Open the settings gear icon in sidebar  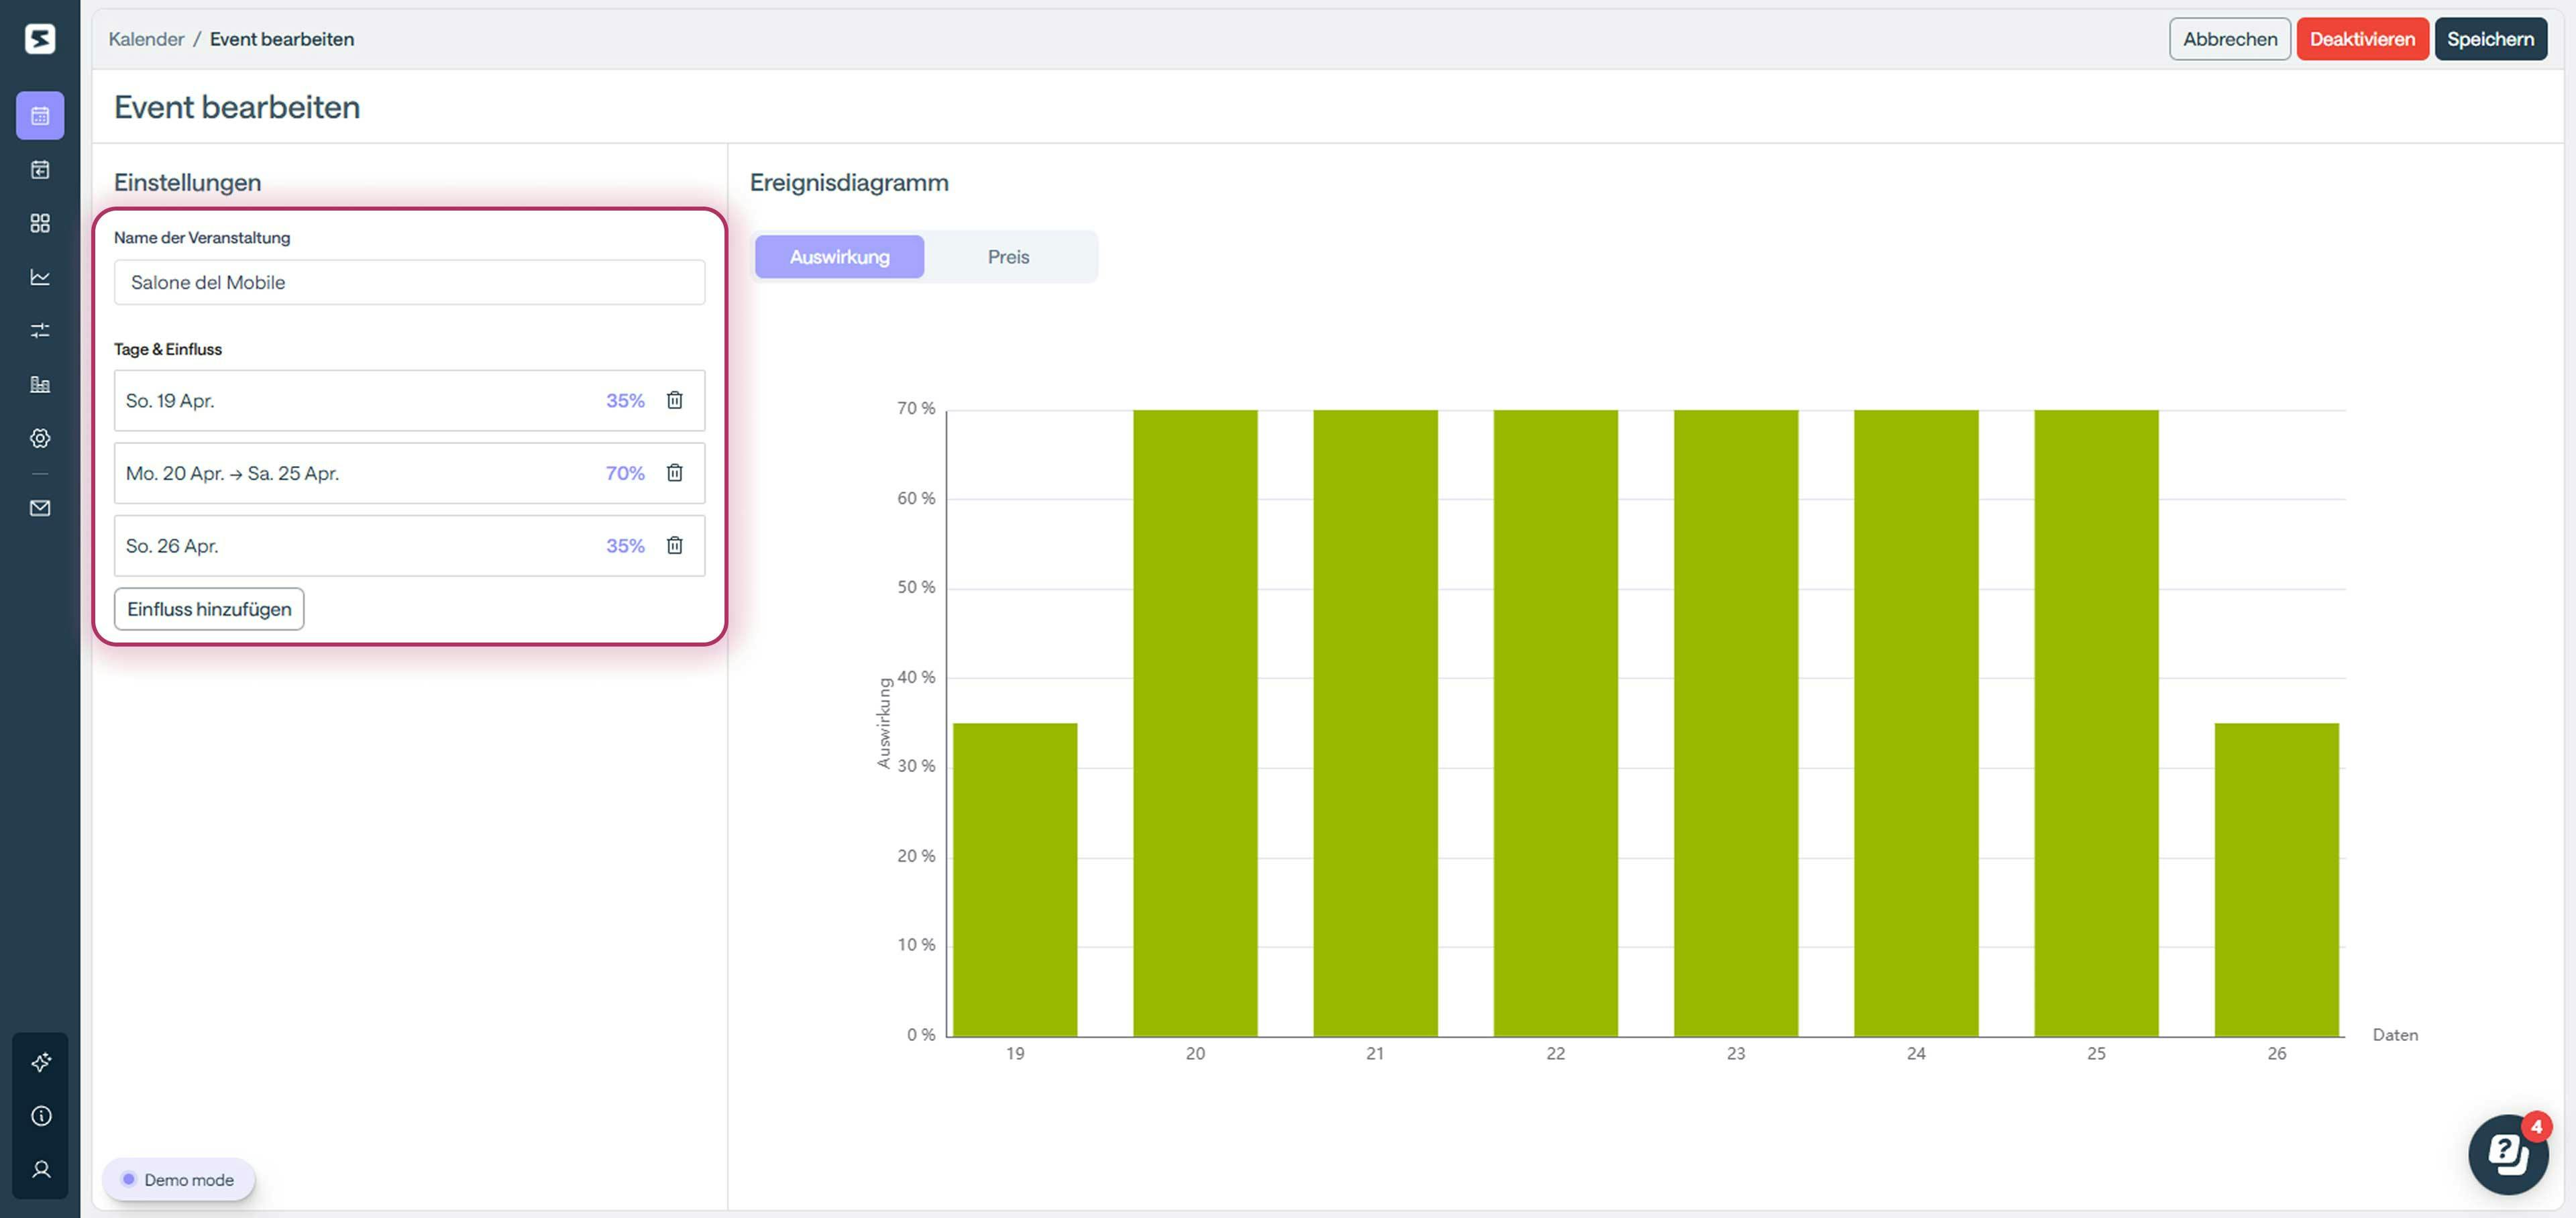(x=40, y=438)
